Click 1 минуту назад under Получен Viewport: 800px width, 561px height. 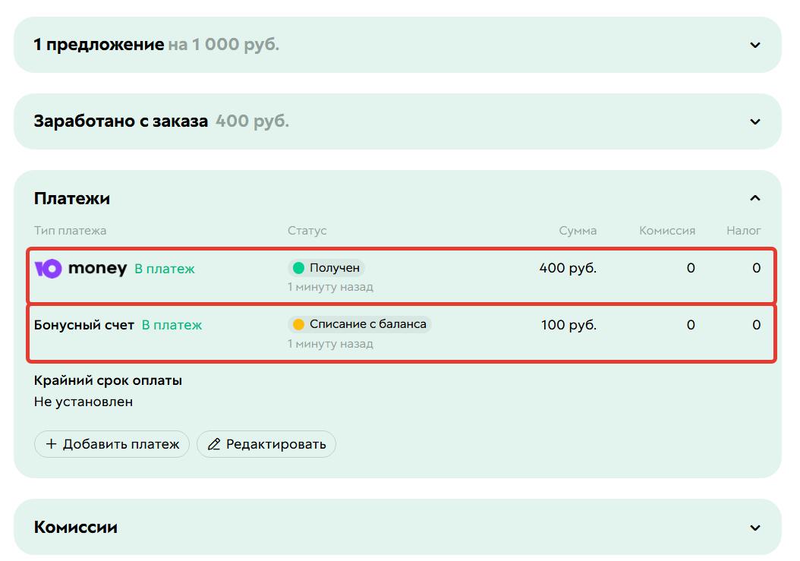point(331,288)
